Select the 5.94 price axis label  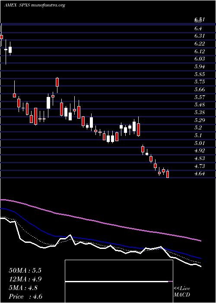[200, 67]
